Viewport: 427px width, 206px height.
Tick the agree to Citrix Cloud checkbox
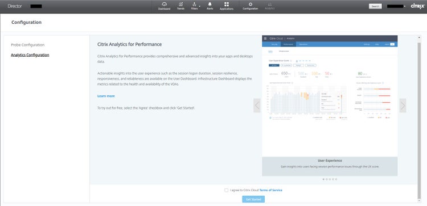coord(226,190)
